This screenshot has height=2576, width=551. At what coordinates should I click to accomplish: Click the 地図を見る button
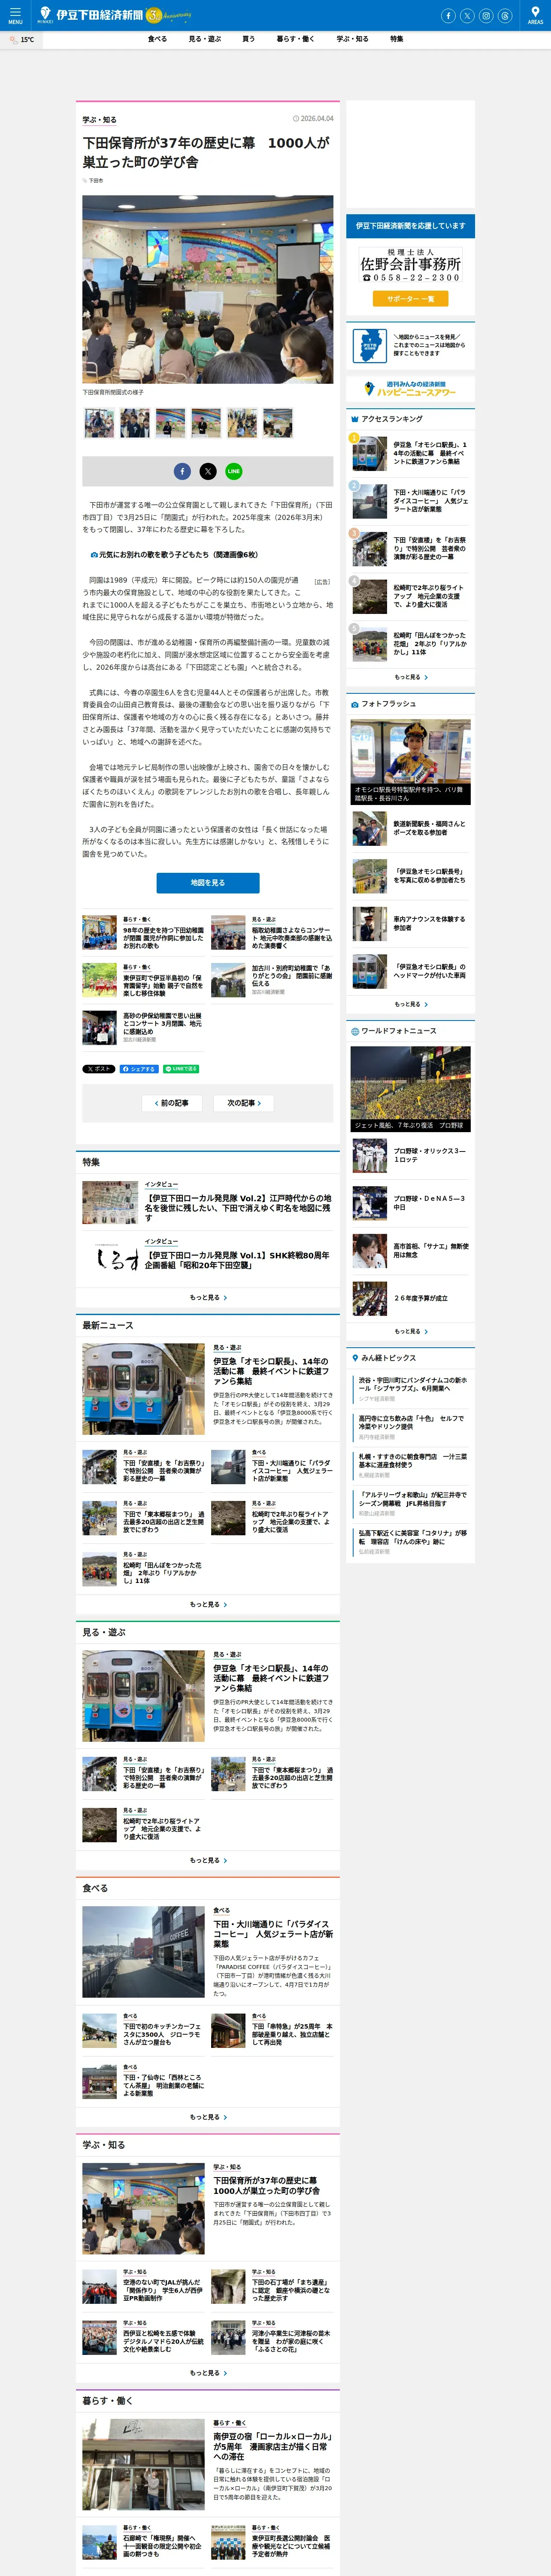tap(208, 883)
